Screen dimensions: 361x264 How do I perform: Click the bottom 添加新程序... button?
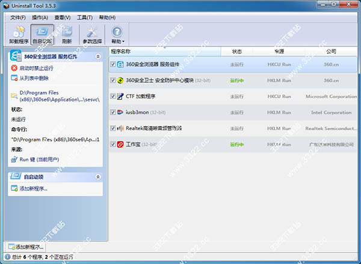pyautogui.click(x=25, y=247)
